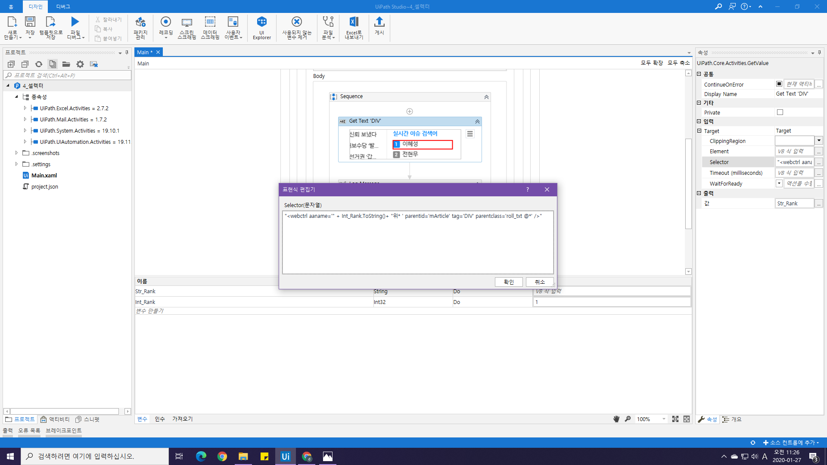Screen dimensions: 827x465
Task: Click the Data Scraping (데이터 스크래핑) icon
Action: click(x=210, y=28)
